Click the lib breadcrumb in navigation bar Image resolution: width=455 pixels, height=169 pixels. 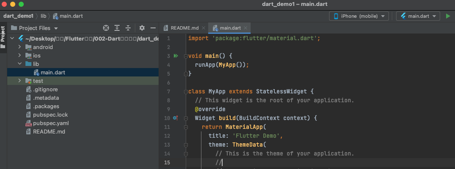[43, 16]
